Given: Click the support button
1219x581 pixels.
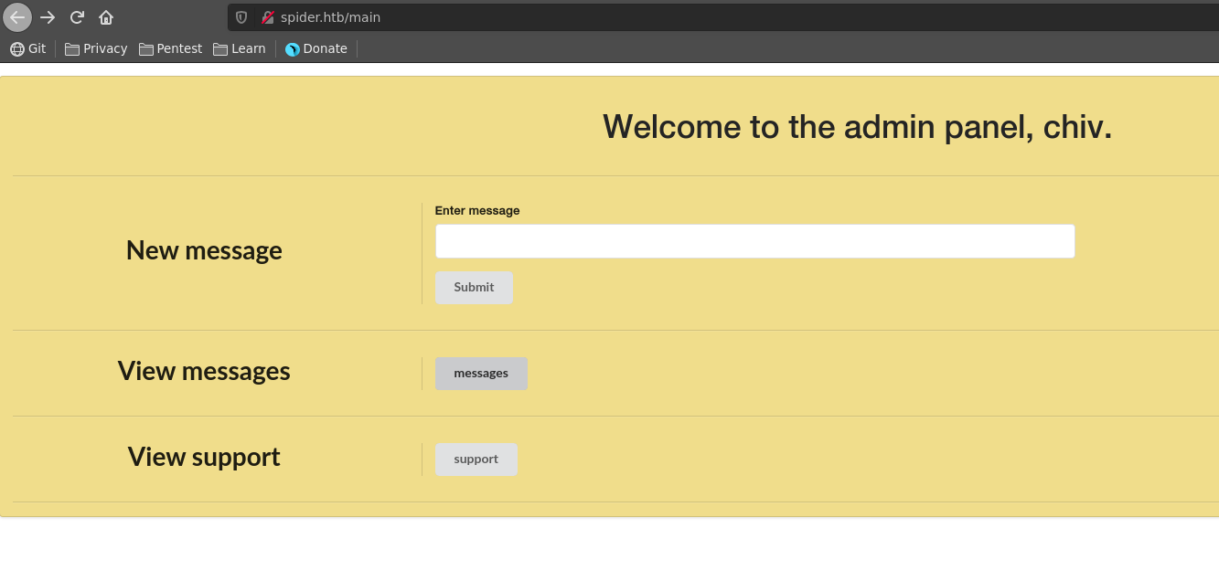Looking at the screenshot, I should click(x=476, y=460).
